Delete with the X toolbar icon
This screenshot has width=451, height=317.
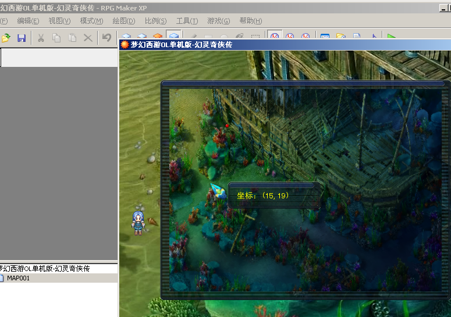88,38
